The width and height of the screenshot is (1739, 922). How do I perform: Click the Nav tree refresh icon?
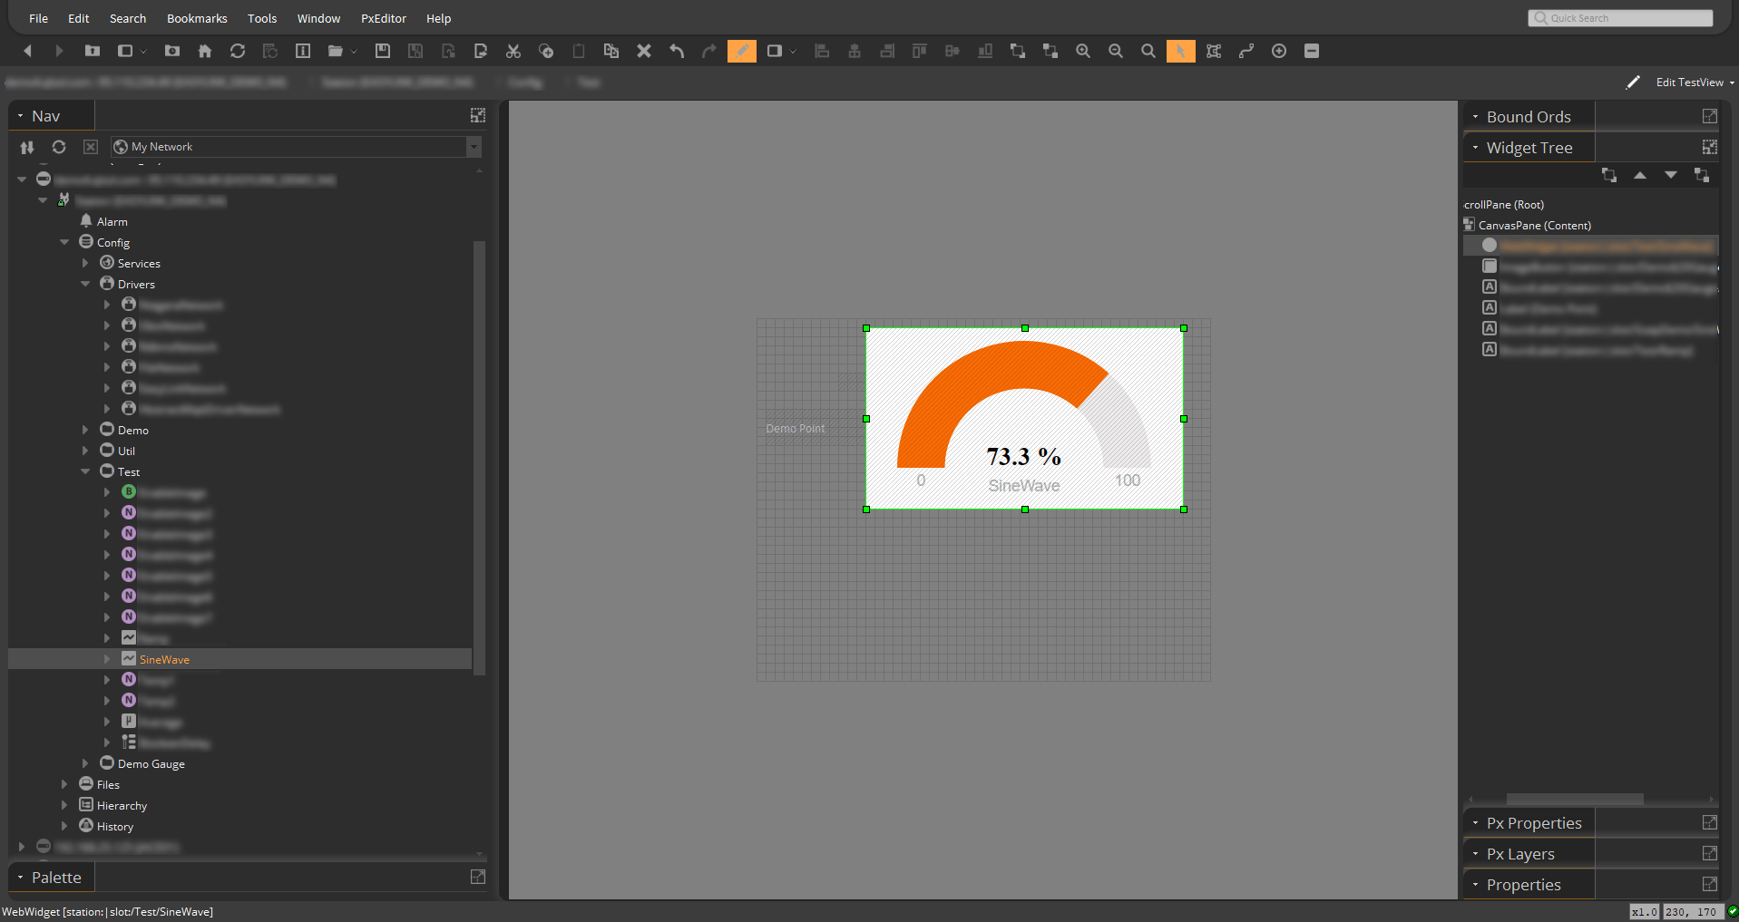click(59, 147)
